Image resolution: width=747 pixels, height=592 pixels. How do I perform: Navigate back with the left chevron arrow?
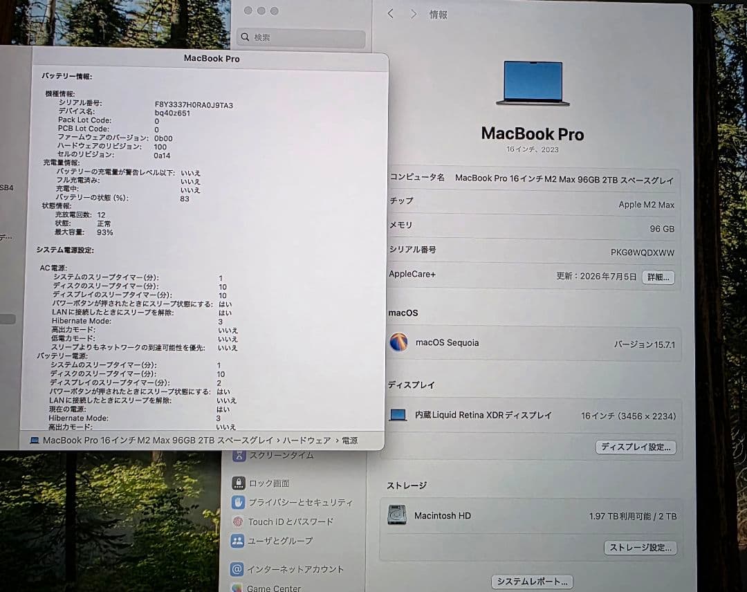[x=390, y=13]
